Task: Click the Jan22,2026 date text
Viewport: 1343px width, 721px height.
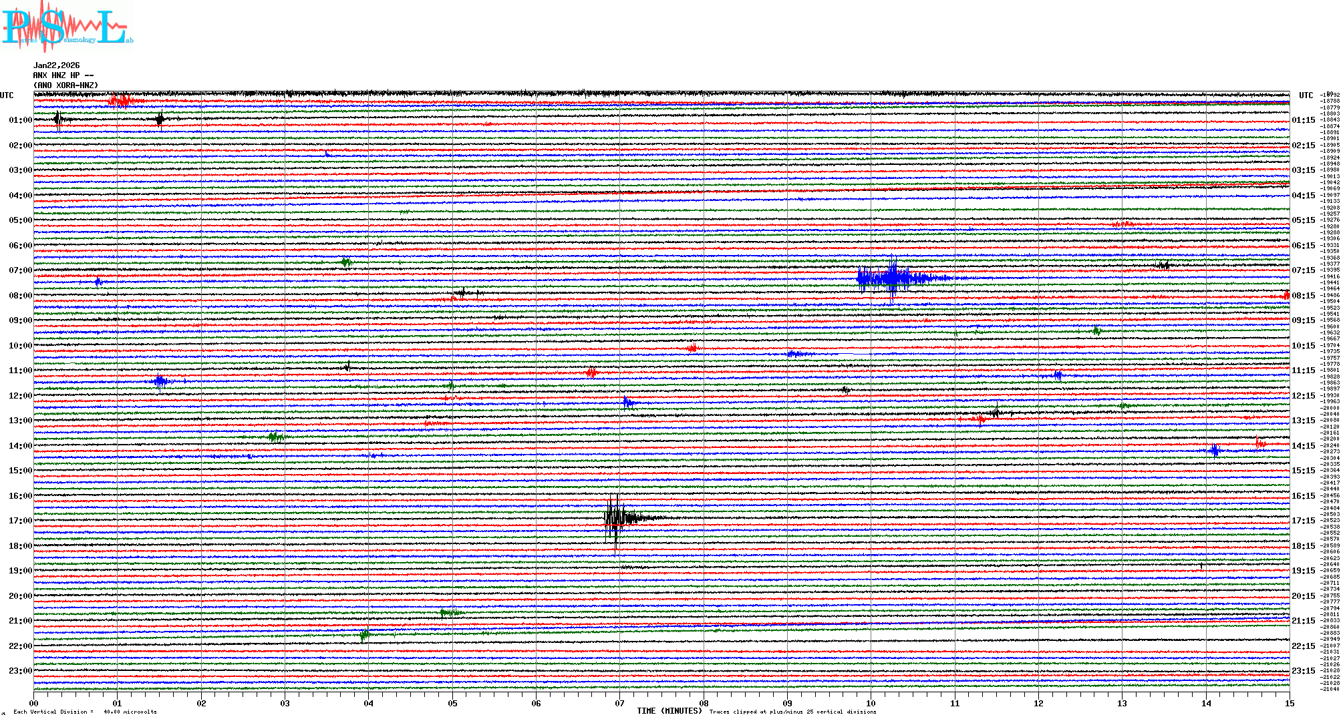Action: [57, 65]
